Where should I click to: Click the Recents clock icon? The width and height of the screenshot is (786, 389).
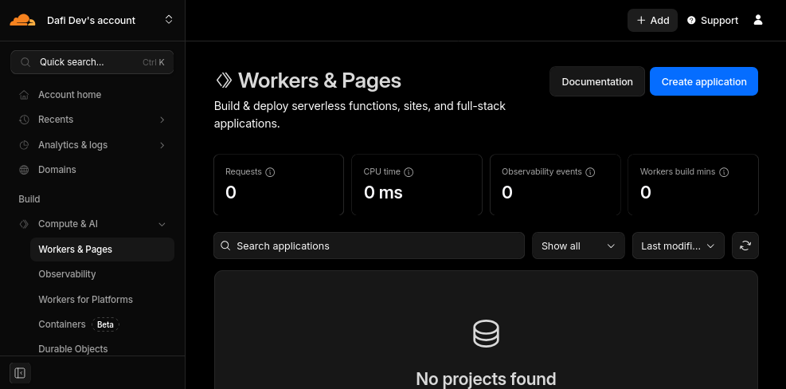coord(24,120)
